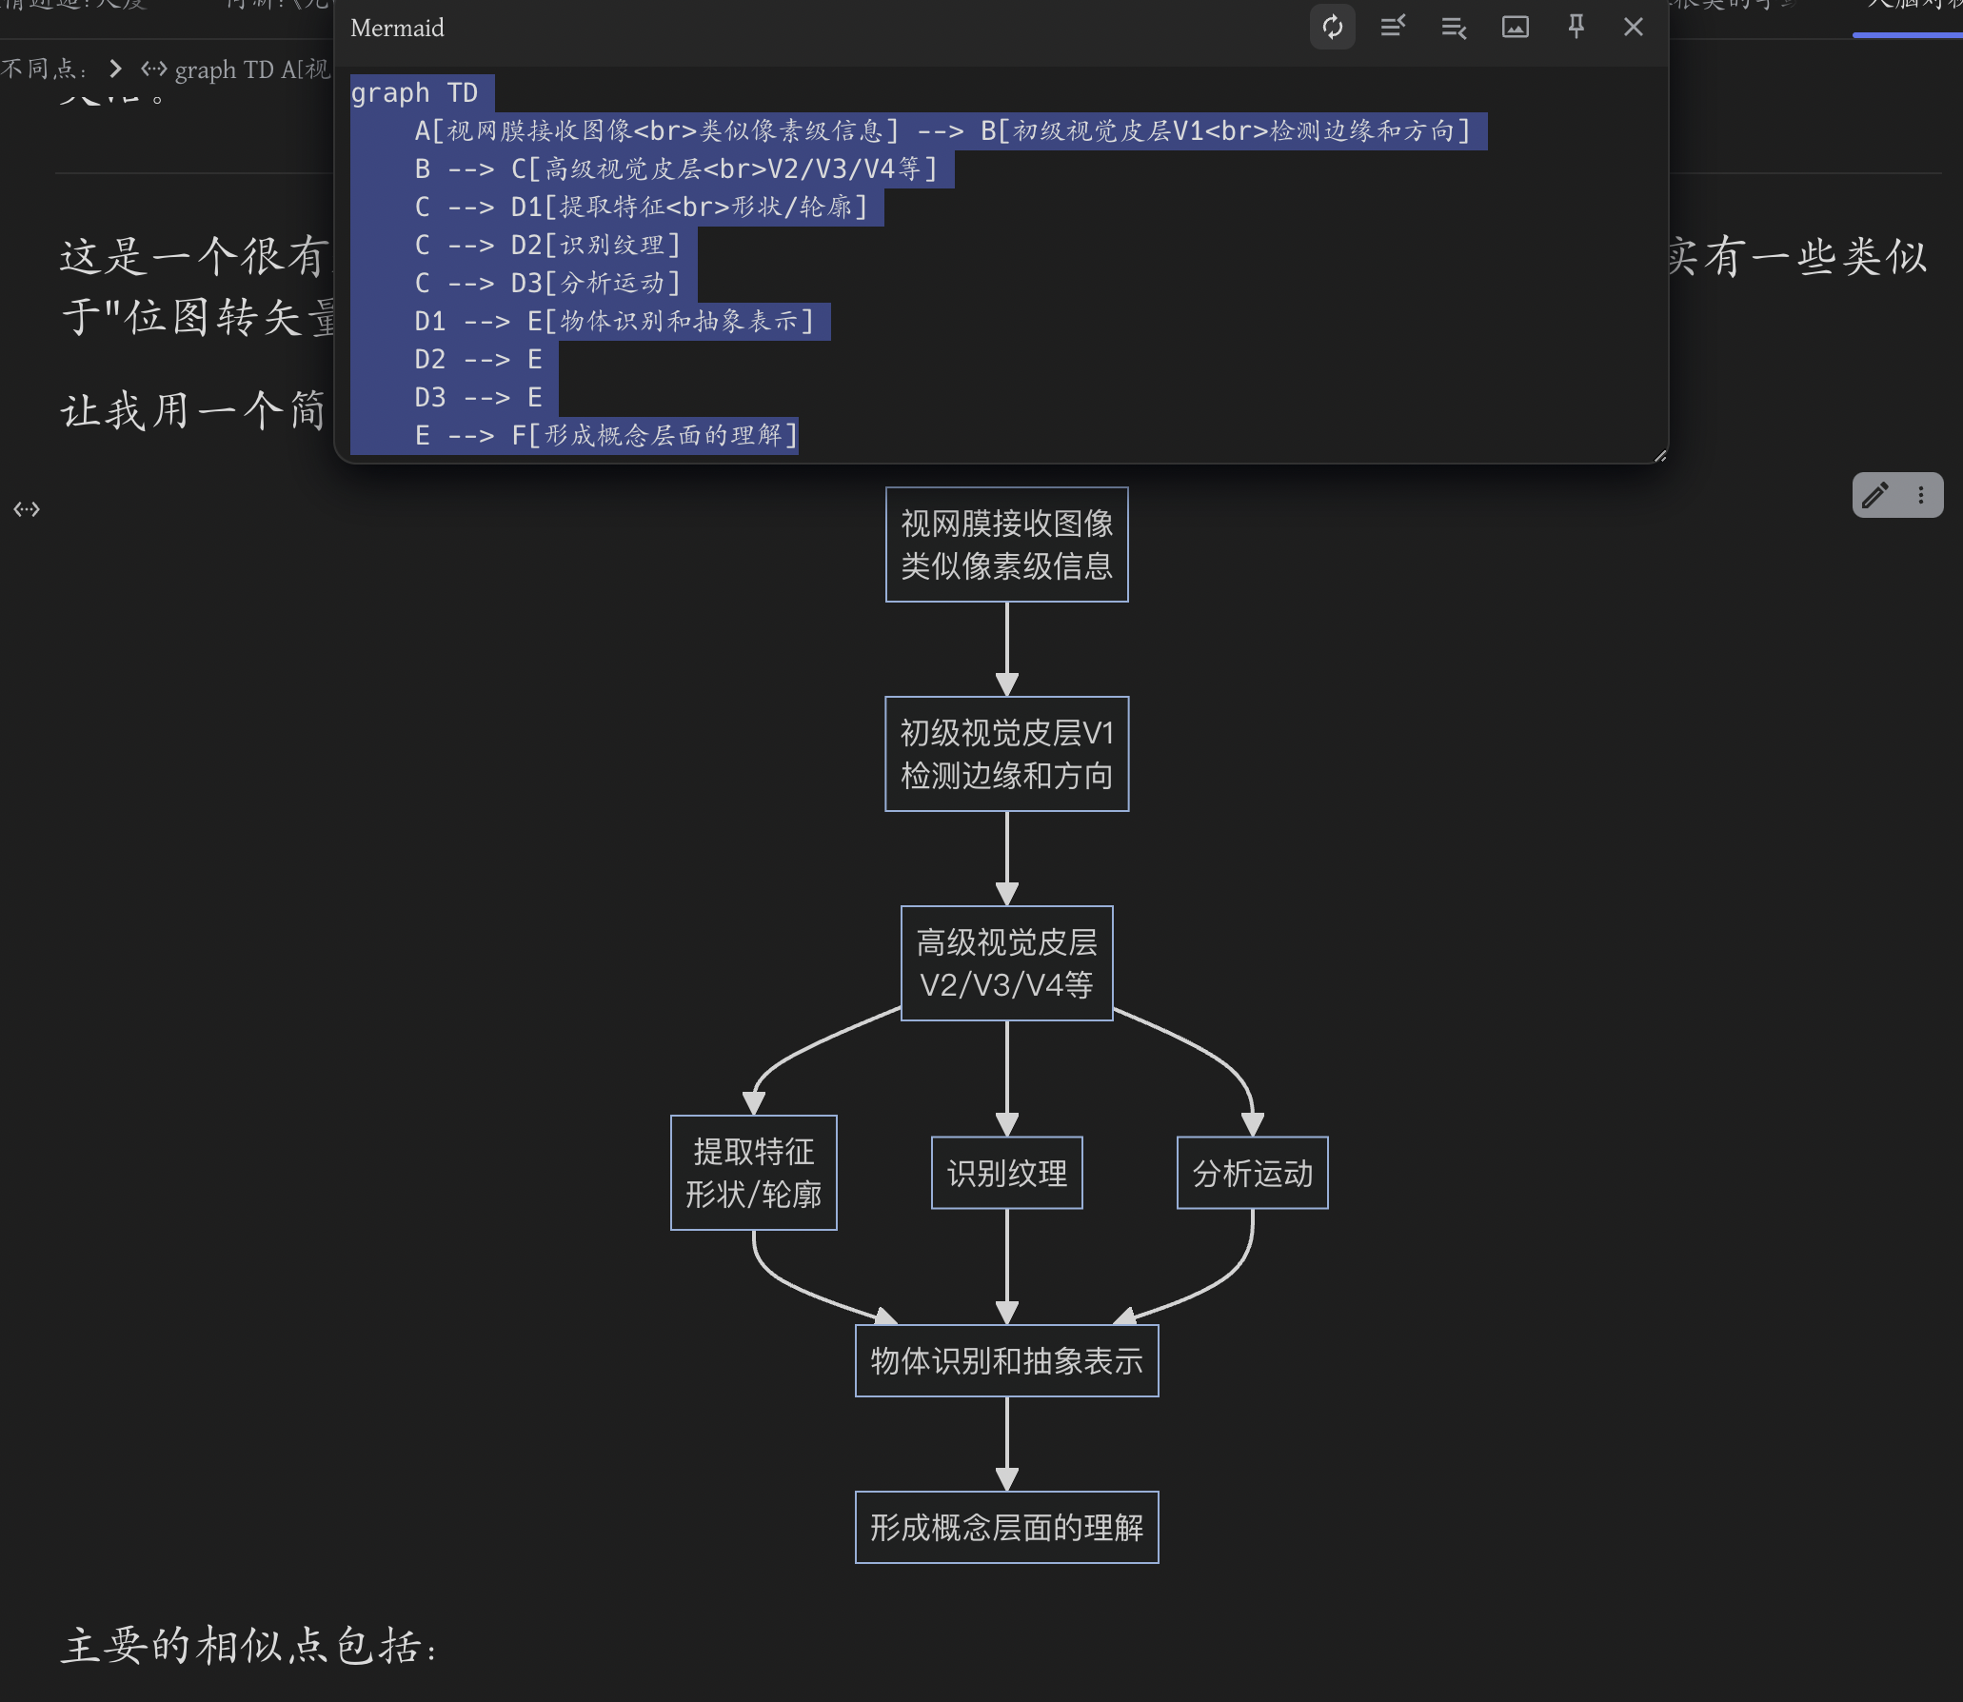The image size is (1963, 1702).
Task: Export the Mermaid diagram as an image
Action: [1516, 28]
